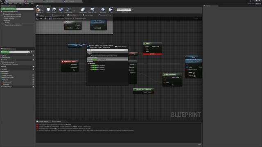
Task: Click the Lerp (Transform) node header
Action: pyautogui.click(x=172, y=74)
